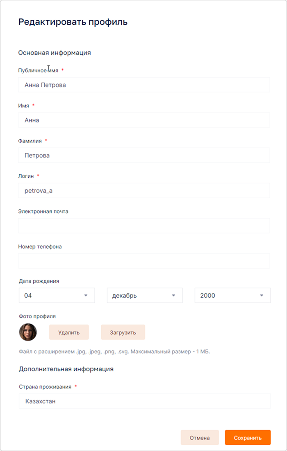Click the arrow icon of the year selector
287x451 pixels.
click(262, 295)
